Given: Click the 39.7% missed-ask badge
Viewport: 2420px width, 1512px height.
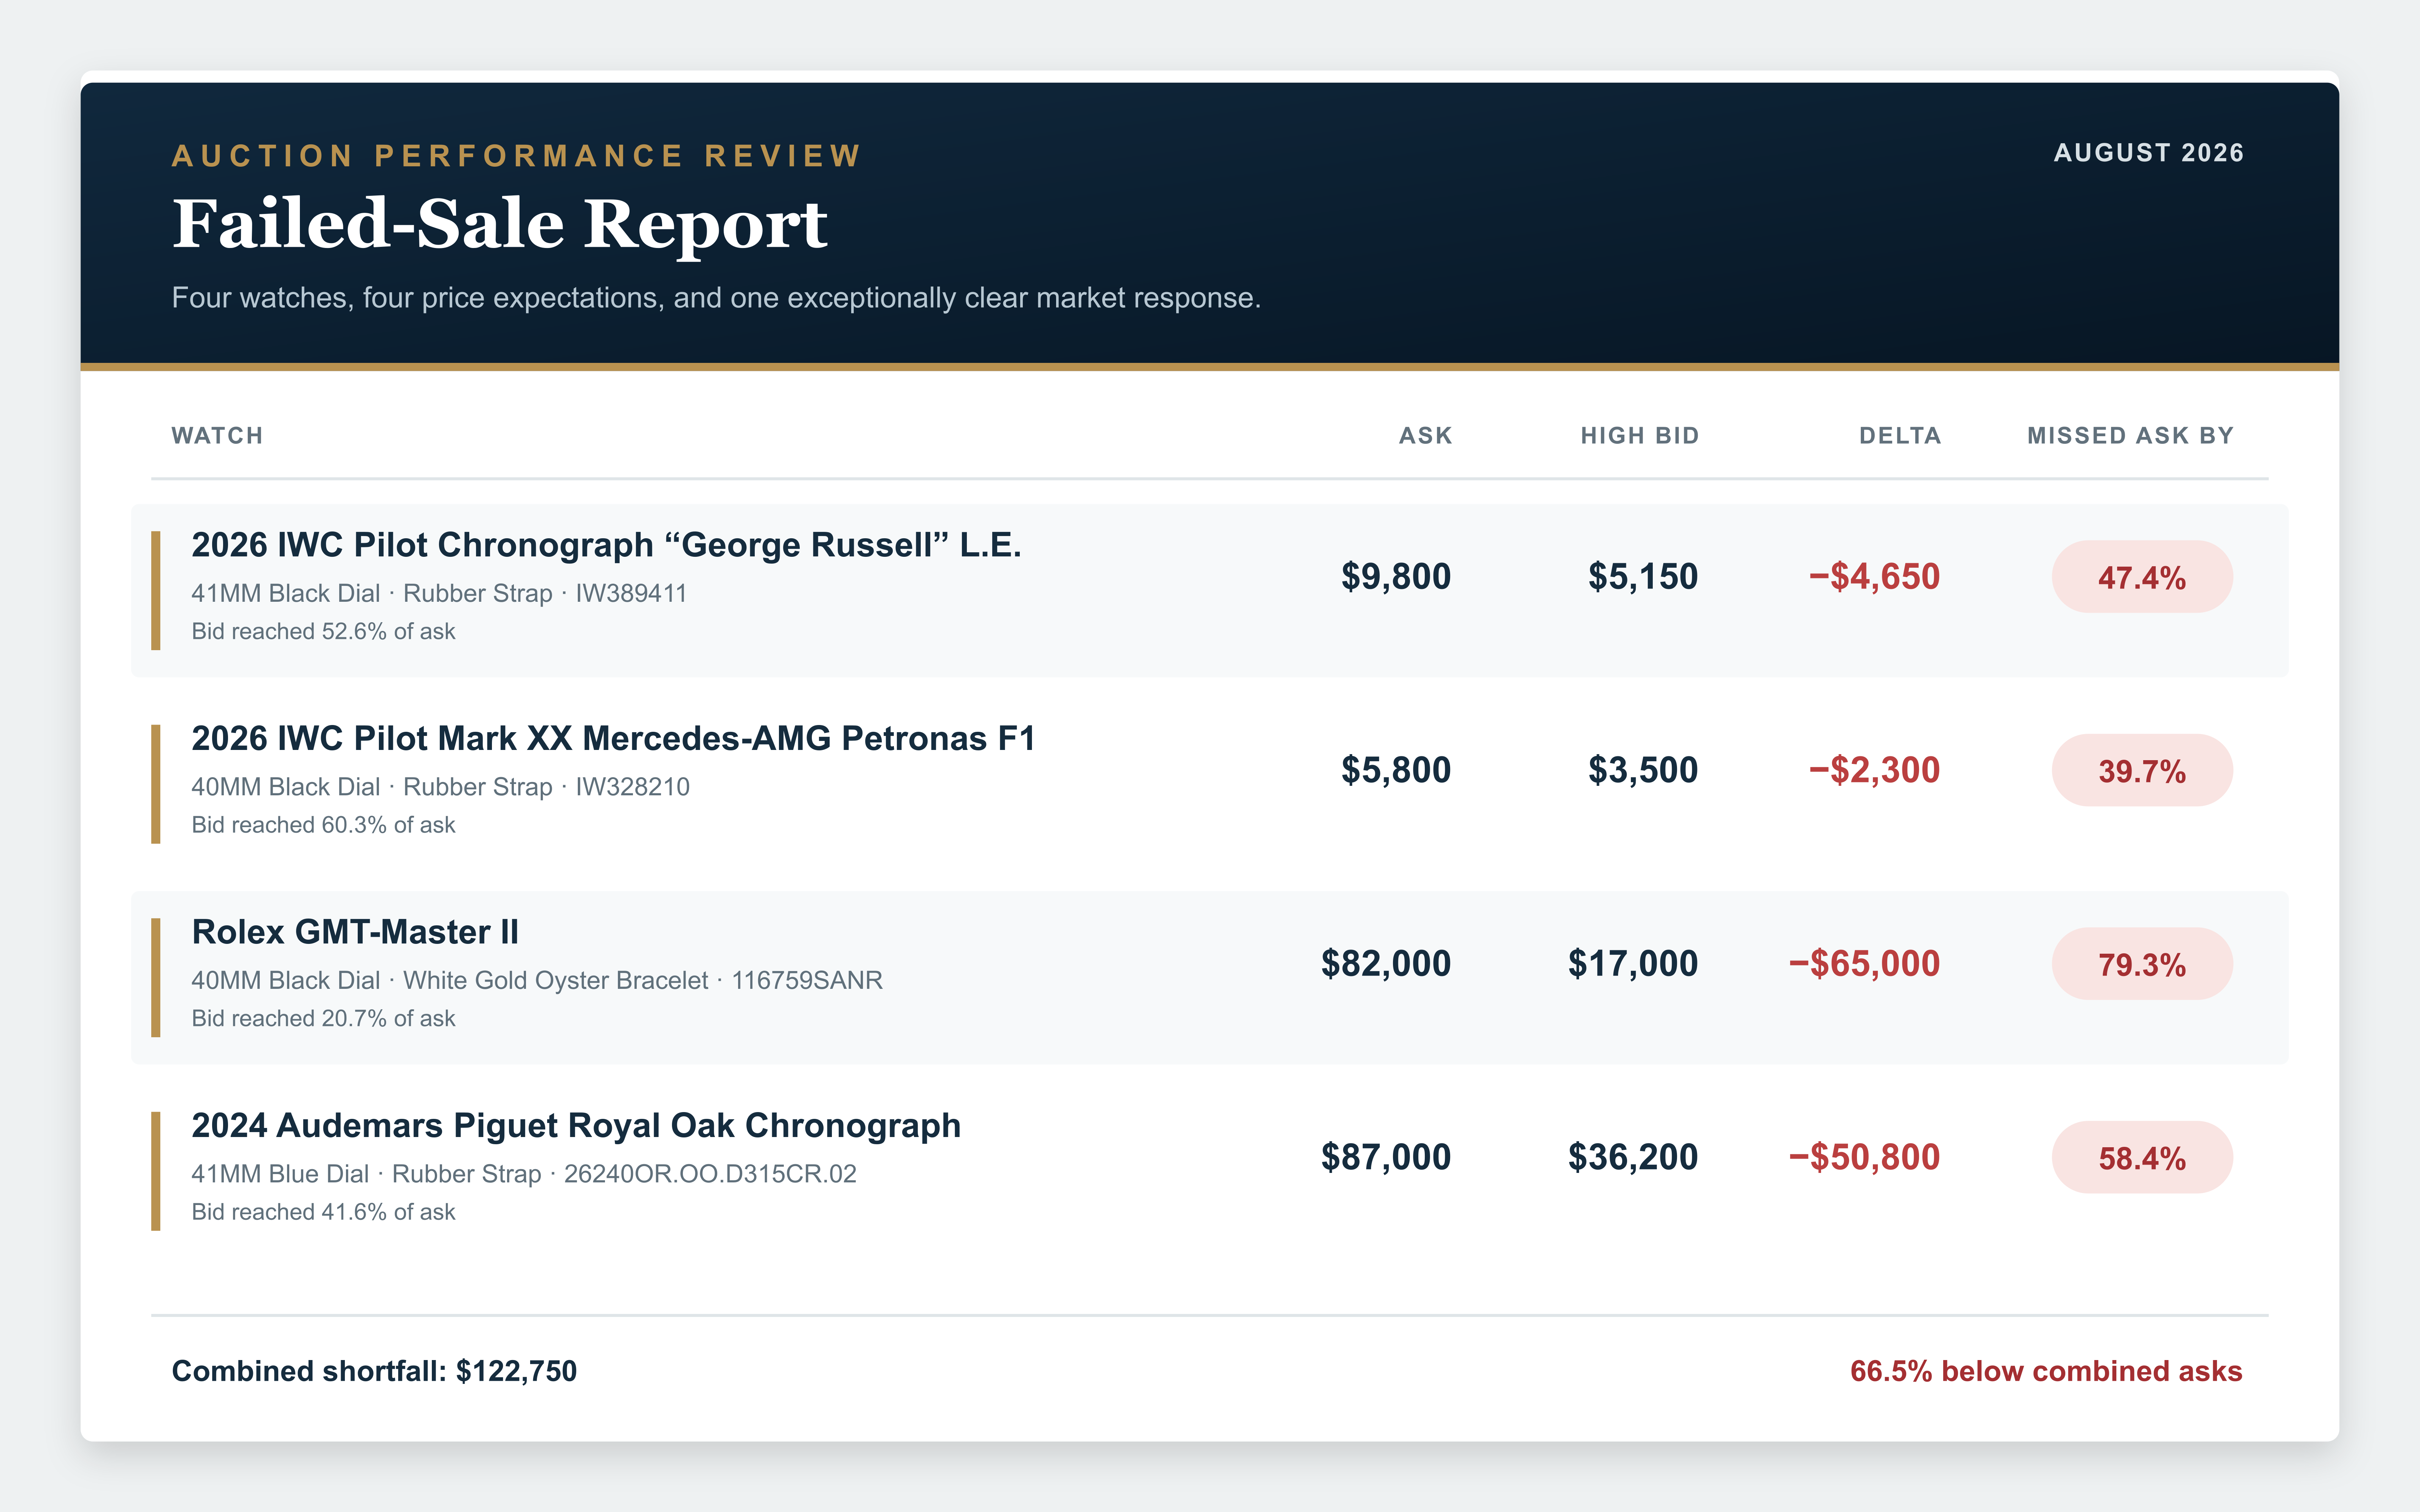Looking at the screenshot, I should point(2142,770).
